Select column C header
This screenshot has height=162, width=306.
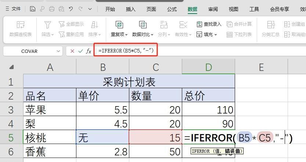pyautogui.click(x=155, y=67)
